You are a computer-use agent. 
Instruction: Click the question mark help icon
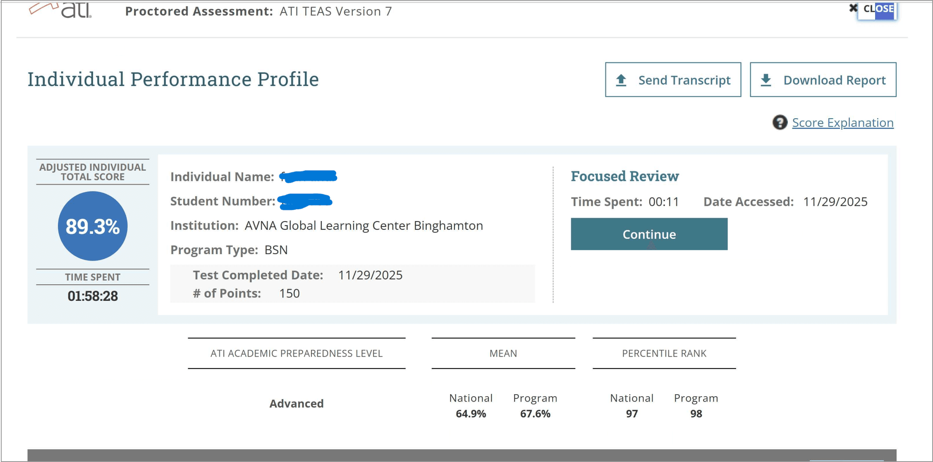780,123
